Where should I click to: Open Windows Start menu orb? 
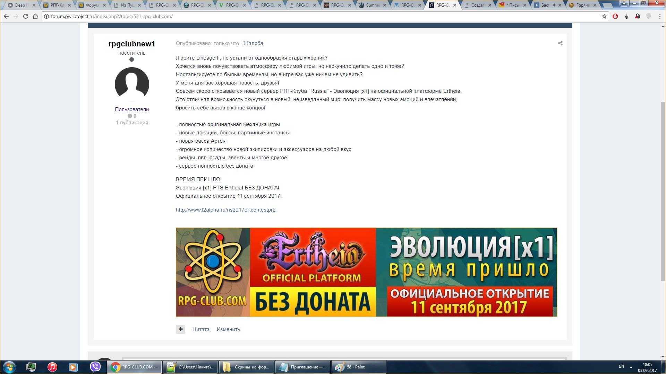point(9,367)
